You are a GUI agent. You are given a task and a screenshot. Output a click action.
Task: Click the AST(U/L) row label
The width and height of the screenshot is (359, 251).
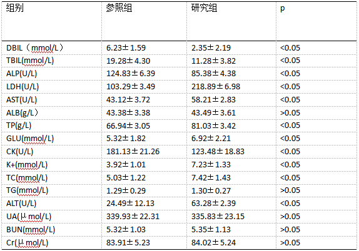pos(21,100)
